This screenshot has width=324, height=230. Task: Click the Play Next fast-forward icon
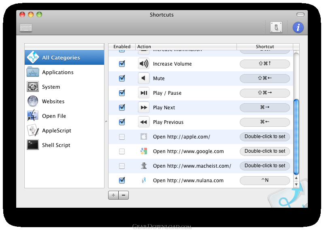pyautogui.click(x=144, y=107)
